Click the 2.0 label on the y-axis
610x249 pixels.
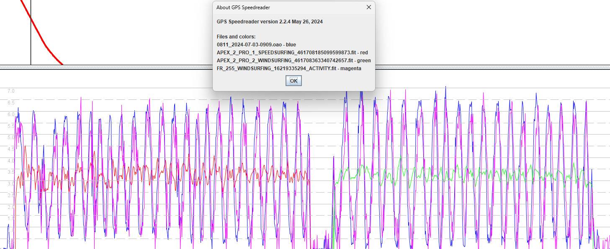(x=11, y=207)
